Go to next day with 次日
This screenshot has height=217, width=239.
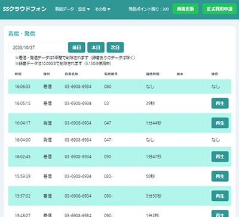pos(115,47)
